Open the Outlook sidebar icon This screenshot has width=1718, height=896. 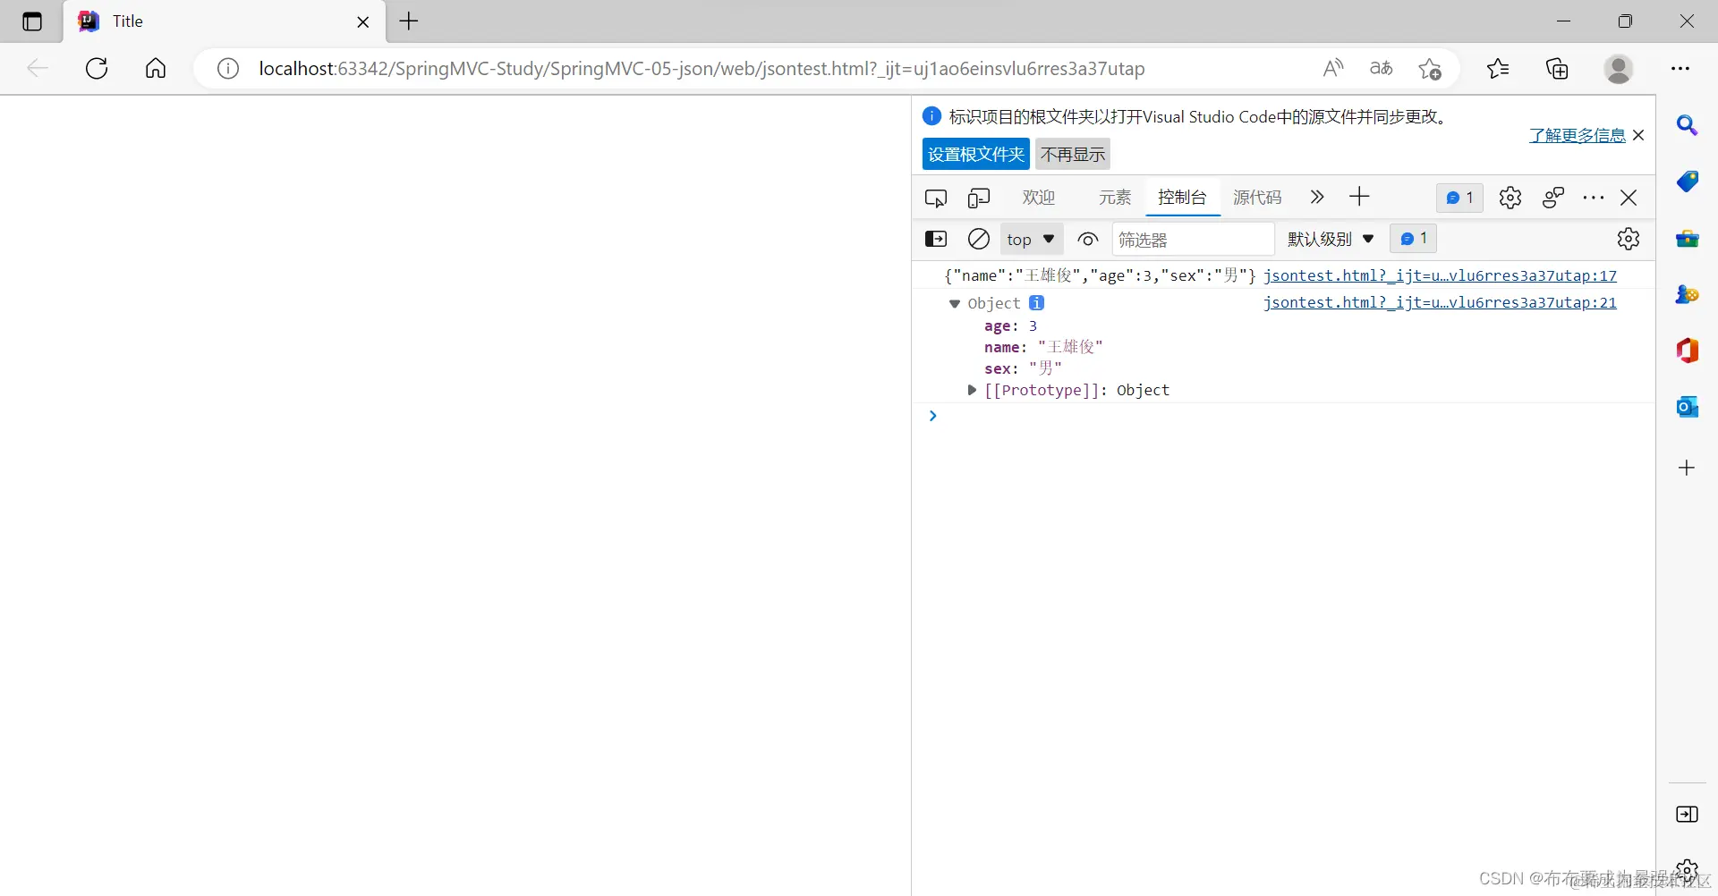[x=1687, y=407]
